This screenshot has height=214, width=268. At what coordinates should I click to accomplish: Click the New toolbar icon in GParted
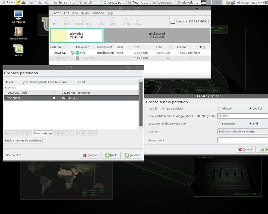(x=55, y=21)
